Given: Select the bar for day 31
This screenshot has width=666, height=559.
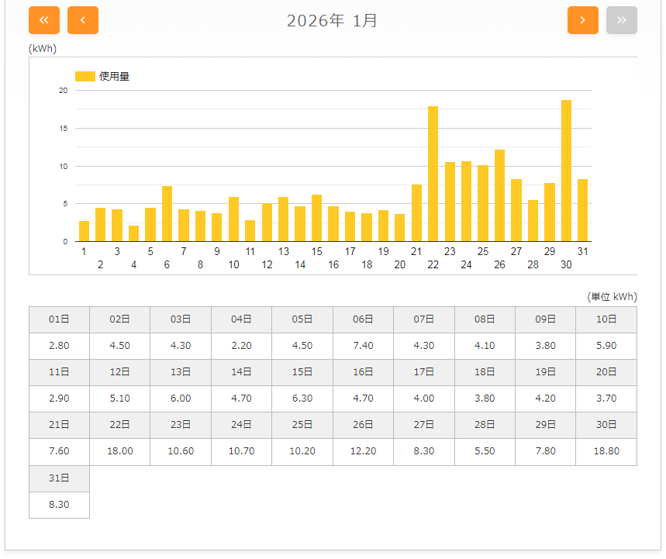Looking at the screenshot, I should click(582, 210).
